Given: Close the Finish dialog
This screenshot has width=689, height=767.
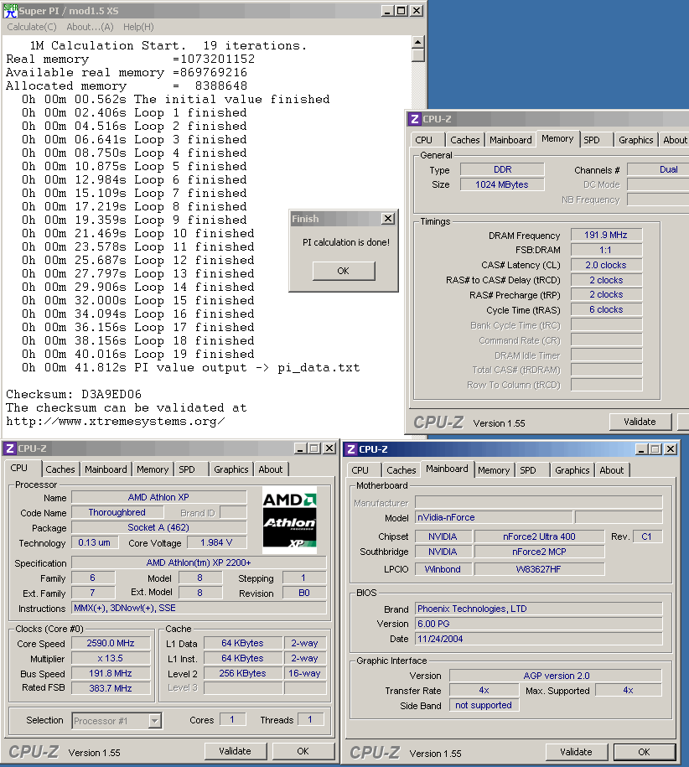Looking at the screenshot, I should pos(388,219).
